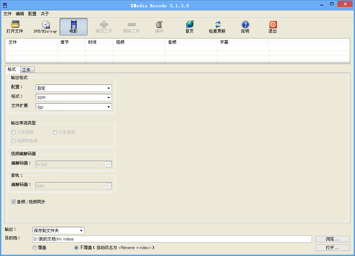This screenshot has height=256, width=355.
Task: Select the 只有音频 (audio only) radio button
Action: [55, 132]
